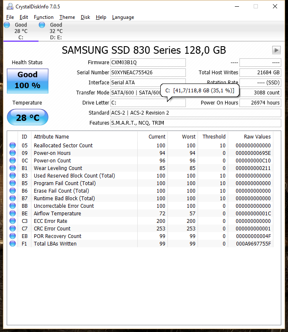Click status orb for Runtime Bad Block
The width and height of the screenshot is (288, 332).
pos(13,198)
